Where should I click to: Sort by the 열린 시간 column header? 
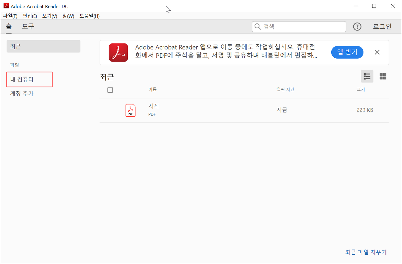coord(285,90)
